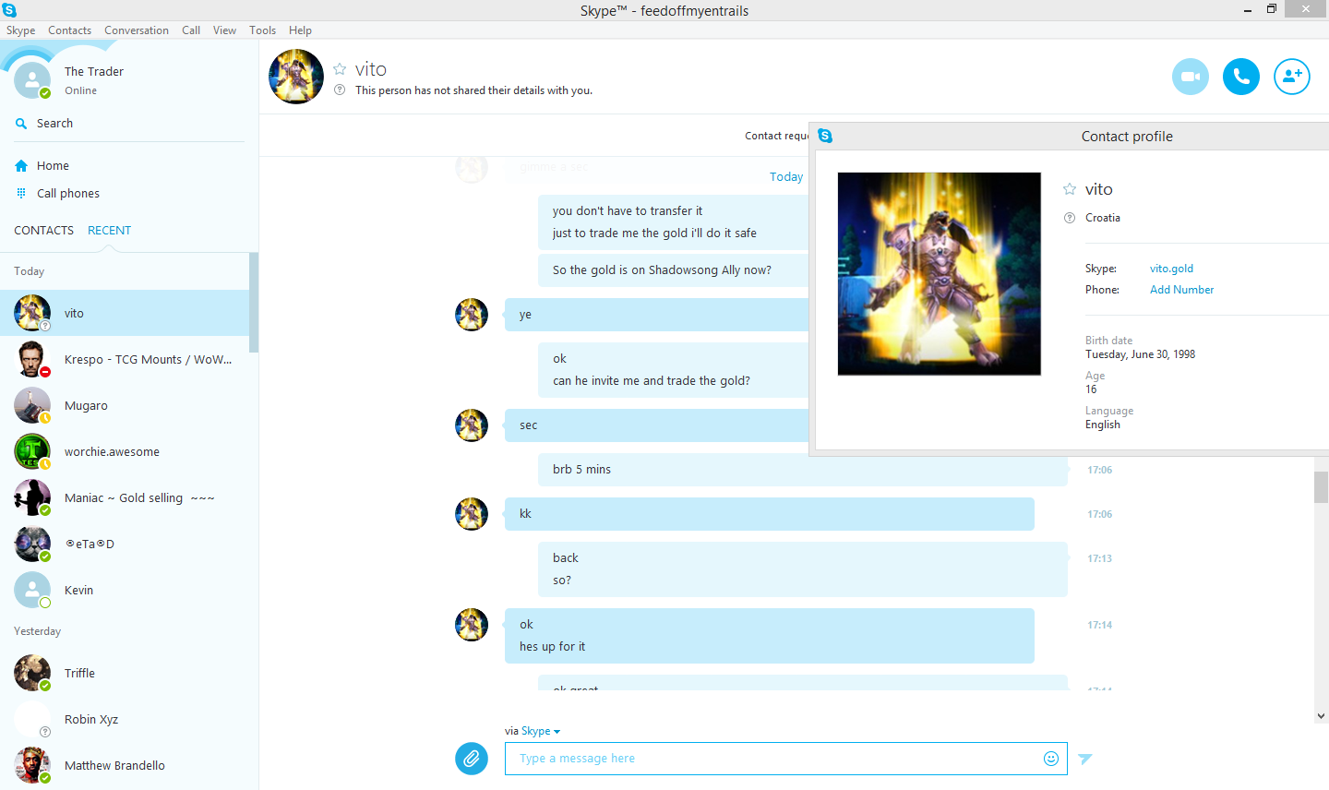Image resolution: width=1329 pixels, height=790 pixels.
Task: Switch to the RECENT tab
Action: (109, 231)
